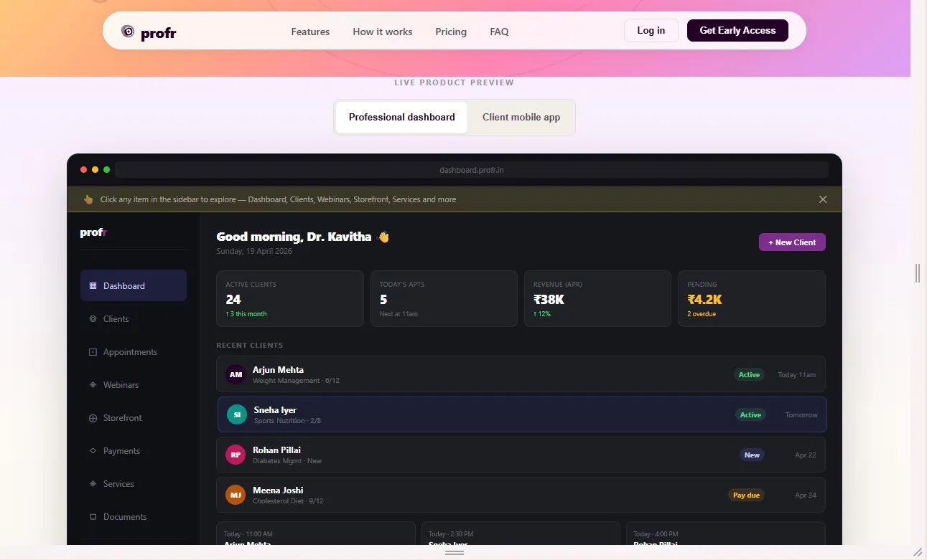Select the Documents sidebar icon

pyautogui.click(x=93, y=517)
